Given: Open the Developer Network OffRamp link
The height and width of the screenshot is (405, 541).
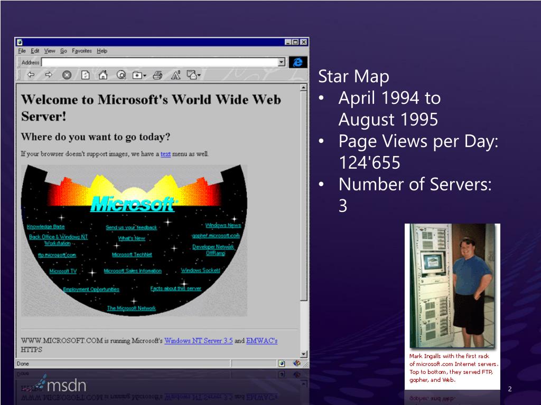Looking at the screenshot, I should point(213,250).
